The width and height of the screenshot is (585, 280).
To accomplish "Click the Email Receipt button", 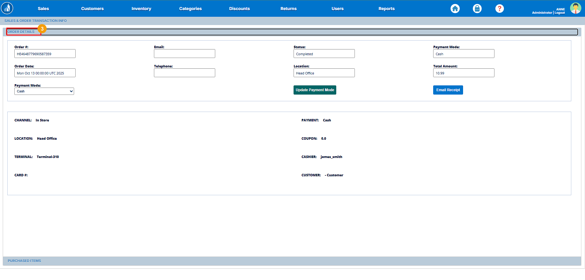I will pos(448,90).
